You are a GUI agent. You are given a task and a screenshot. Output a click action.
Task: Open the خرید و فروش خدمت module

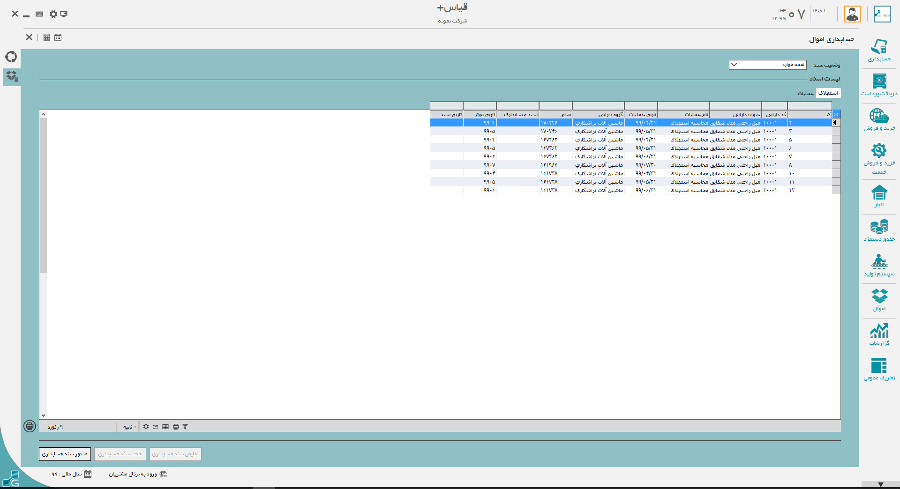tap(879, 159)
